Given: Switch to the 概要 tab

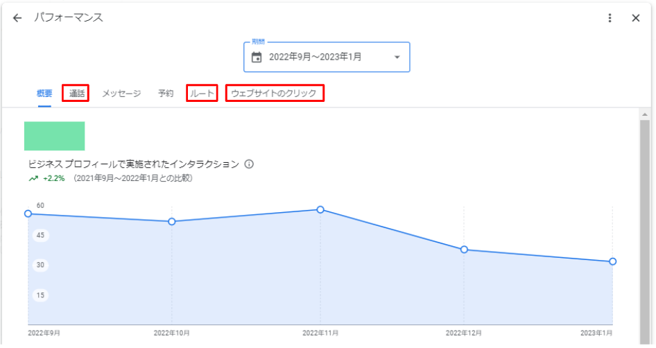Looking at the screenshot, I should click(x=44, y=94).
